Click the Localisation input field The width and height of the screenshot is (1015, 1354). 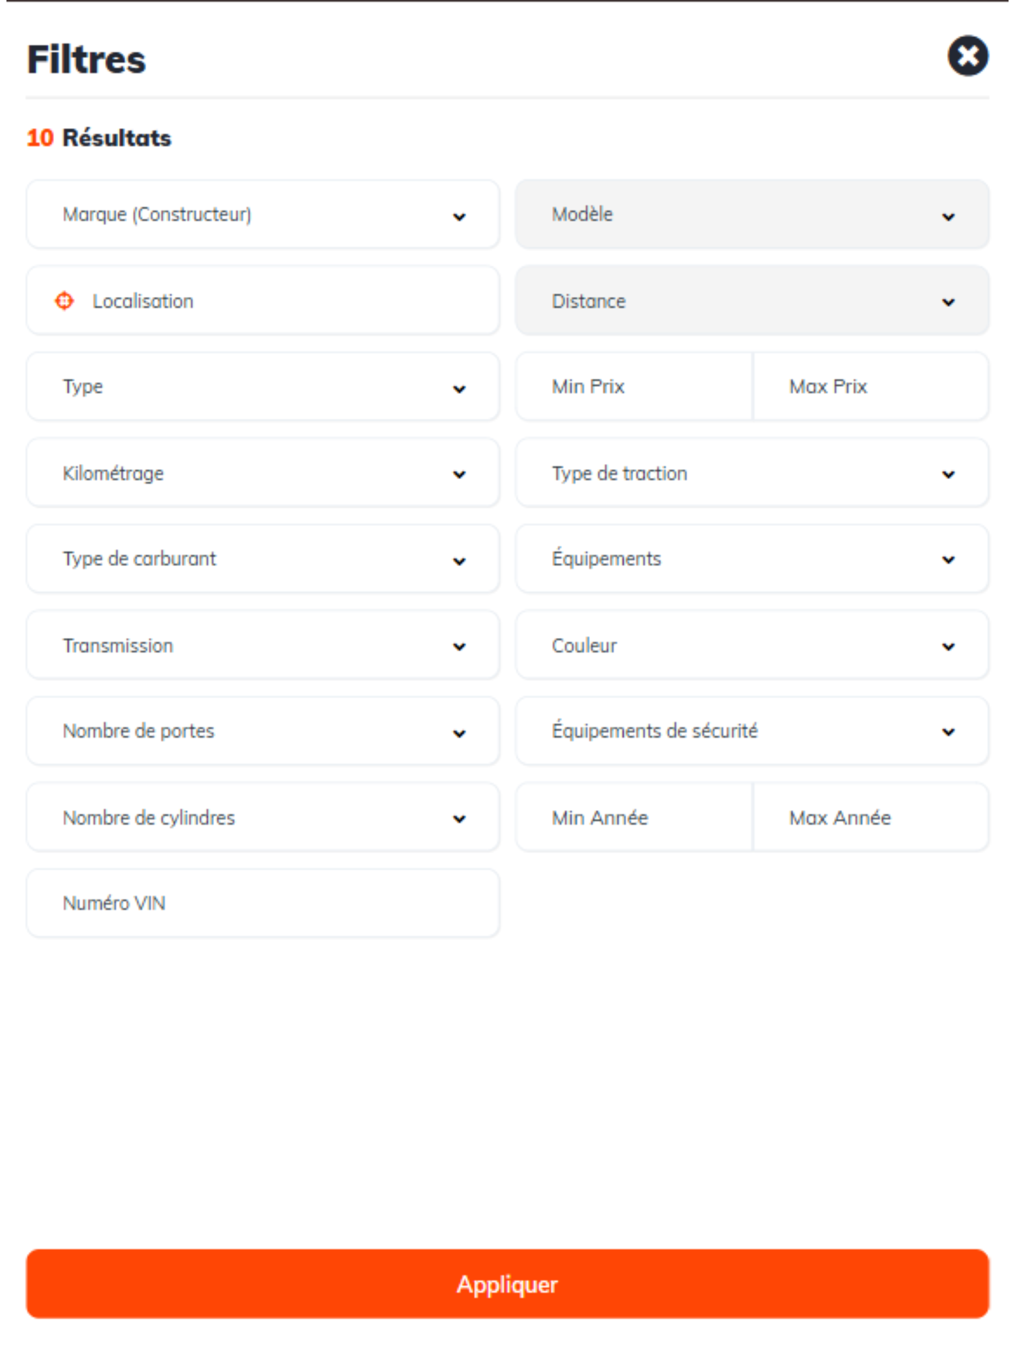coord(263,300)
